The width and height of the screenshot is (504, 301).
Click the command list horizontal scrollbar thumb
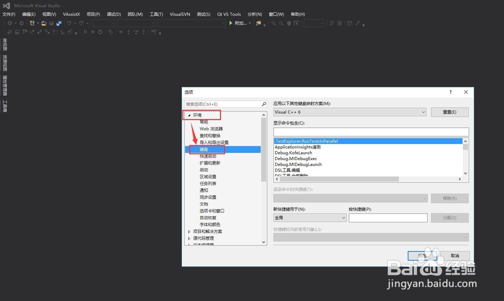coord(339,179)
